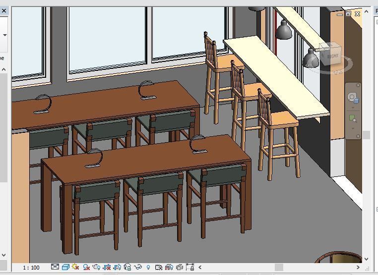Close the navigation bar

(358, 86)
